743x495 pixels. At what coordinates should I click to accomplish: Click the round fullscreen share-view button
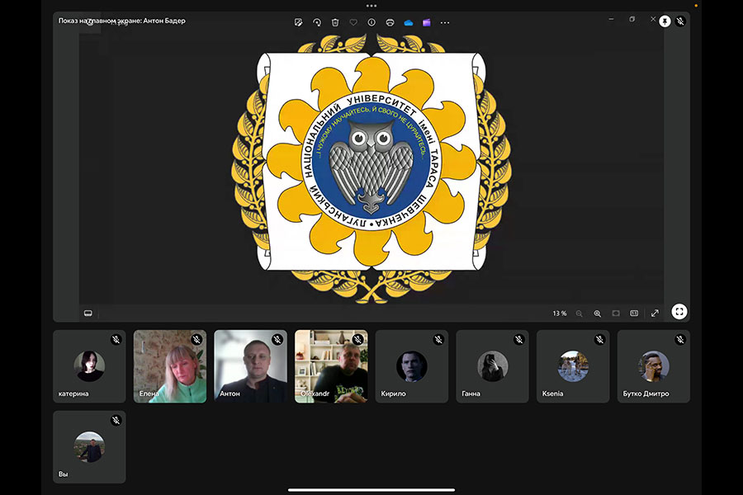point(679,312)
